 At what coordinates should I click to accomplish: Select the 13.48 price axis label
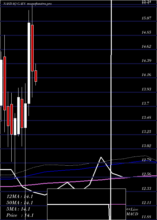coord(146,118)
